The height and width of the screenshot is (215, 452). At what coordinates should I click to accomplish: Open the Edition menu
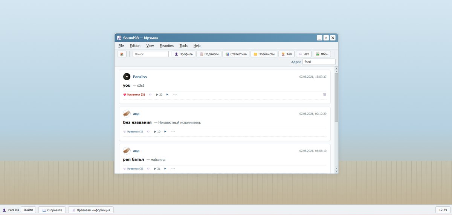(x=135, y=46)
